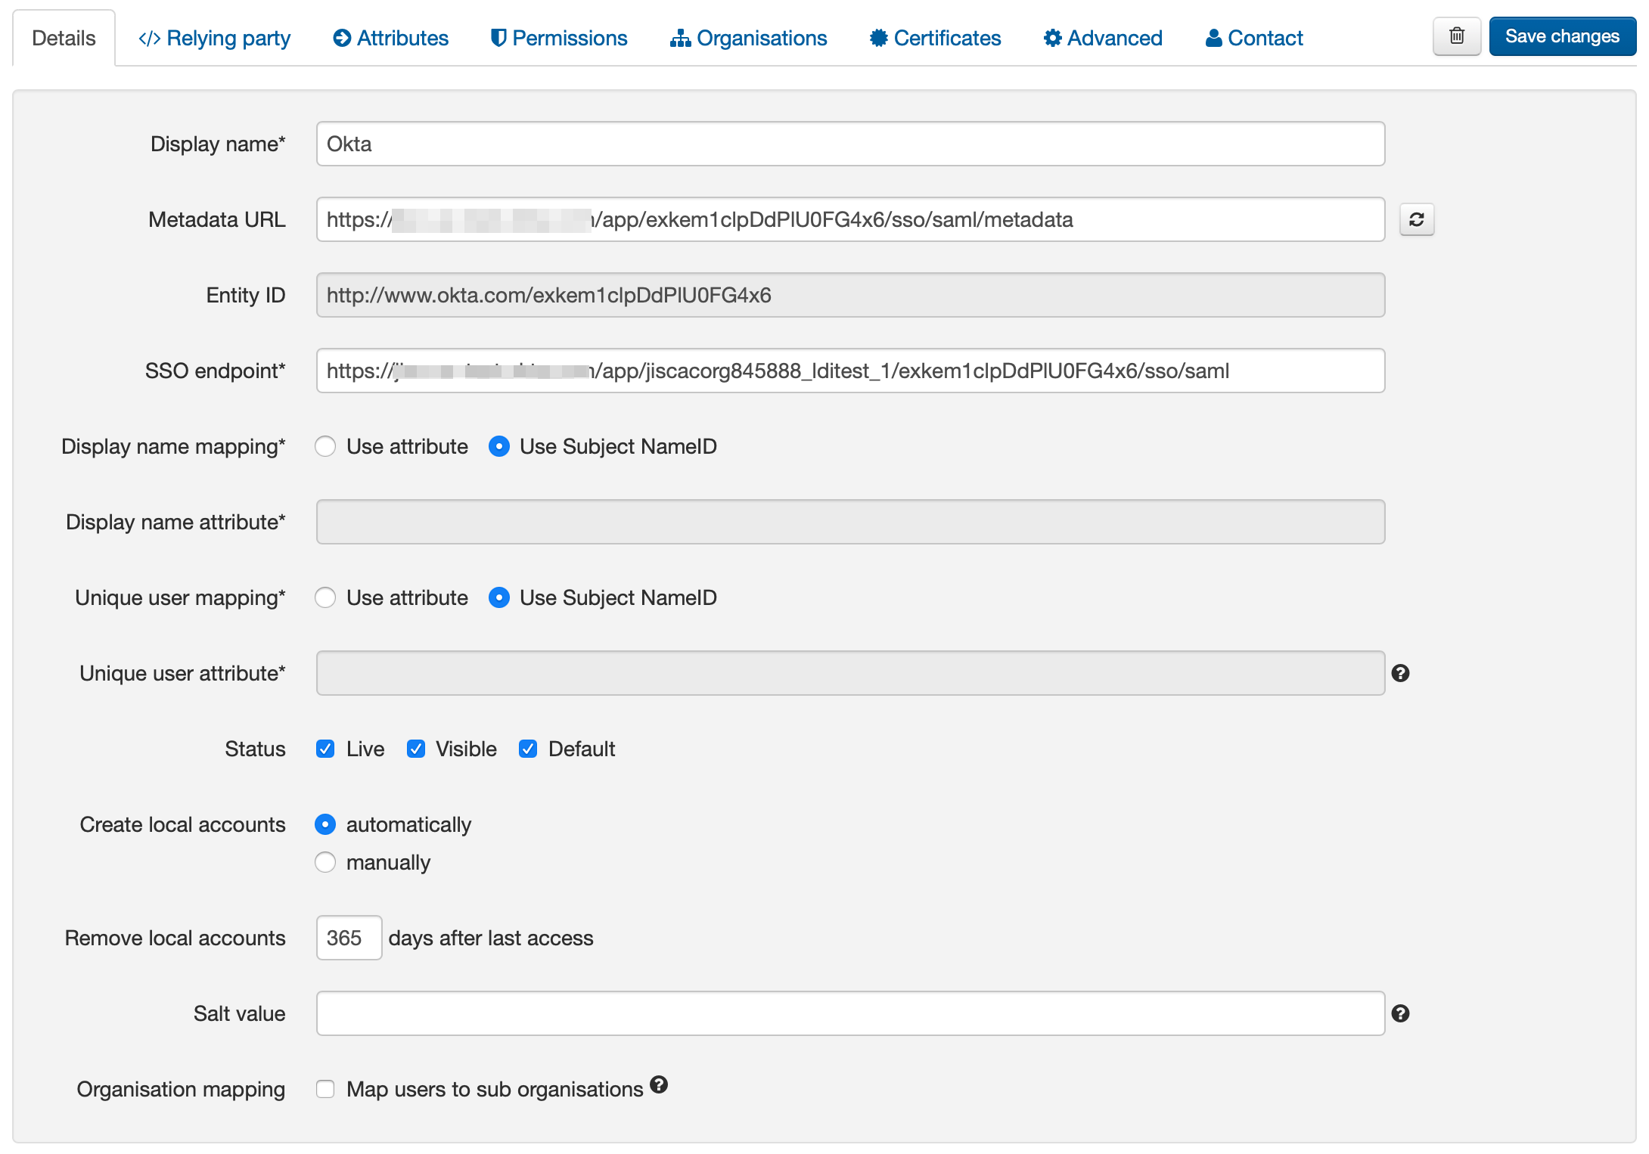Click the help icon beside Unique user attribute
The width and height of the screenshot is (1649, 1154).
(x=1402, y=672)
